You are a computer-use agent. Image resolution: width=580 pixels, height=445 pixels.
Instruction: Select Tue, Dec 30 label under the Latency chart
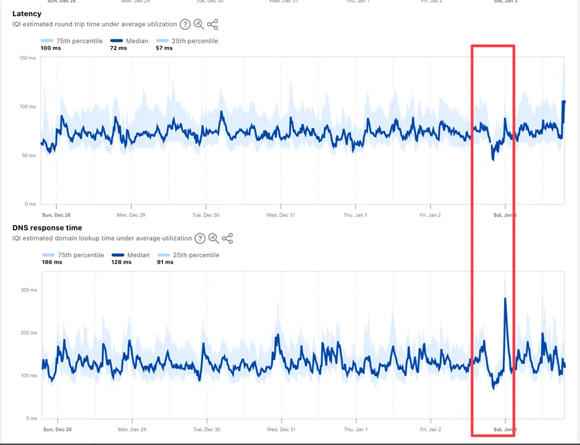pyautogui.click(x=206, y=215)
